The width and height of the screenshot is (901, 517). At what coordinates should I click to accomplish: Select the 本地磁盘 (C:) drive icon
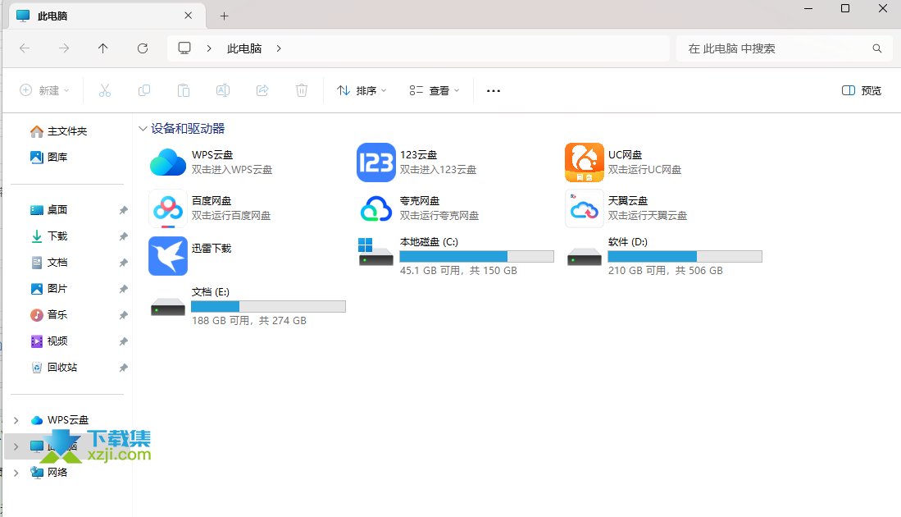(375, 252)
